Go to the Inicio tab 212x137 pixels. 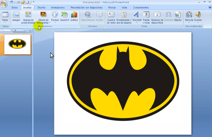[x=15, y=7]
